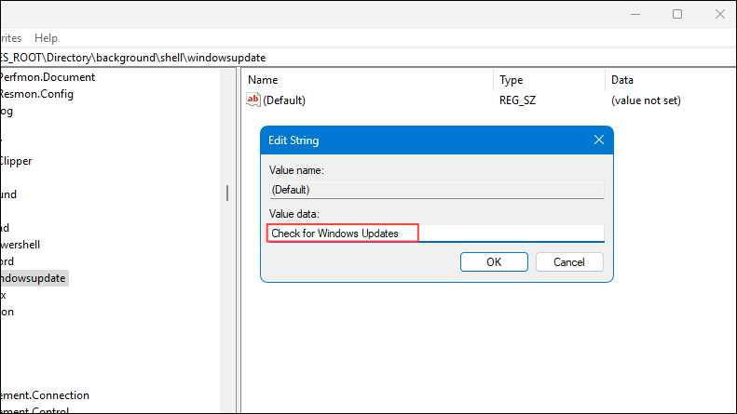Viewport: 737px width, 414px height.
Task: Select the tree key ending in ement.Connection
Action: tap(45, 395)
